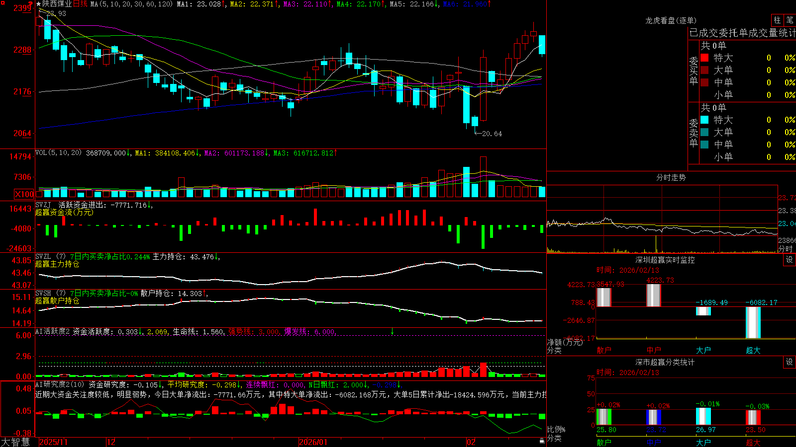Screen dimensions: 796x447
Task: Click the red 特大 buy-order color swatch
Action: pos(704,58)
